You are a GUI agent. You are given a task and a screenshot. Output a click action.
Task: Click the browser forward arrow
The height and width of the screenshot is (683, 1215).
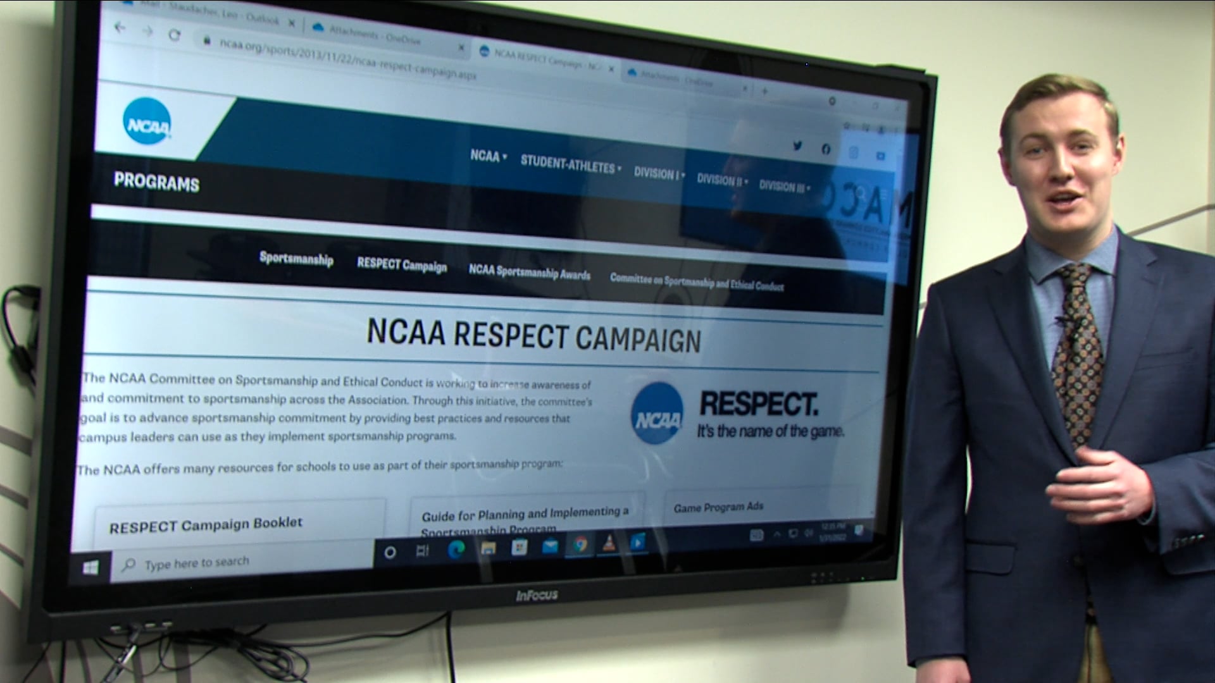(x=147, y=30)
